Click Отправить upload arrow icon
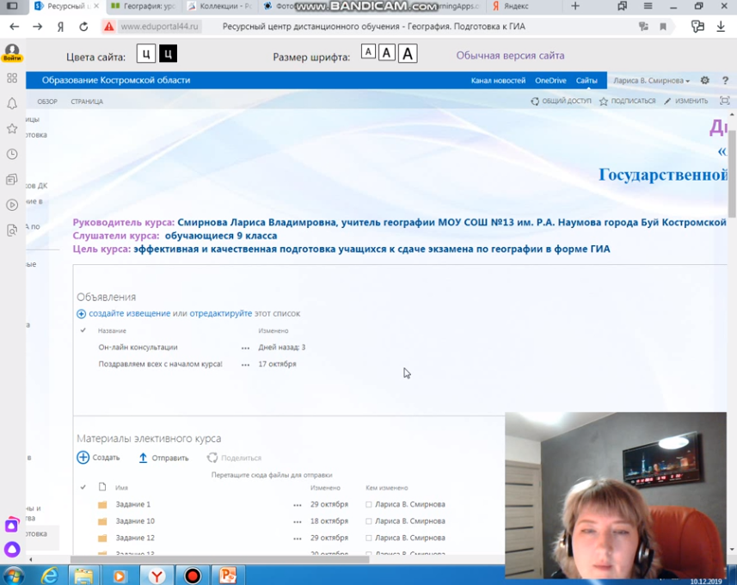The width and height of the screenshot is (737, 585). (143, 458)
